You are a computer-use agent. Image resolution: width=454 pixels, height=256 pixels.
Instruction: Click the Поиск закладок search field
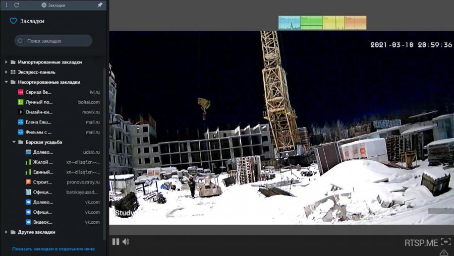point(53,41)
